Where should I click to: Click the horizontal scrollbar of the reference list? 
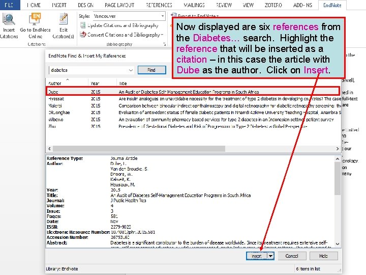pyautogui.click(x=139, y=149)
